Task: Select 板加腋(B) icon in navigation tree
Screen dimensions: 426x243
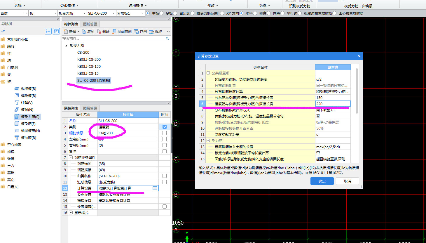Action: point(17,138)
